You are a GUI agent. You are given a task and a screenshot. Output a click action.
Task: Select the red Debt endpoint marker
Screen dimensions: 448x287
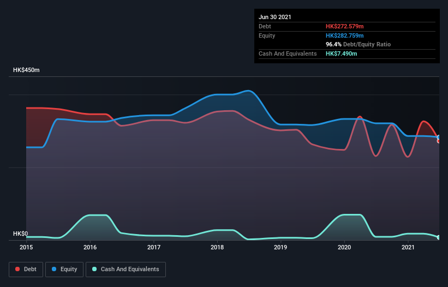[439, 141]
